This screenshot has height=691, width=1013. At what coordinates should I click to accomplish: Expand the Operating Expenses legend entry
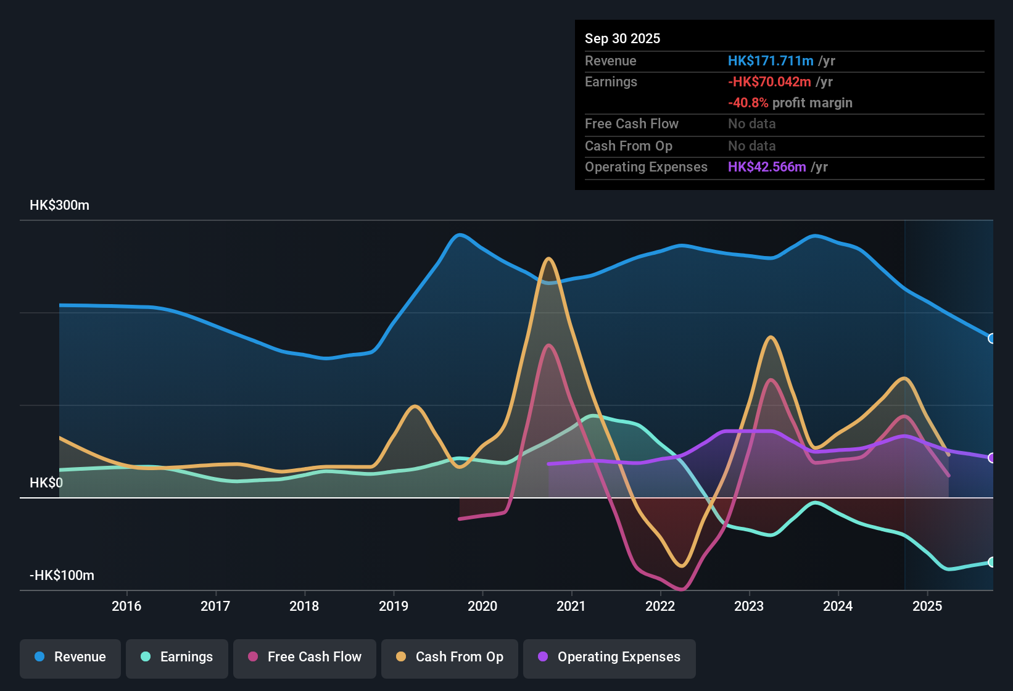click(x=609, y=657)
